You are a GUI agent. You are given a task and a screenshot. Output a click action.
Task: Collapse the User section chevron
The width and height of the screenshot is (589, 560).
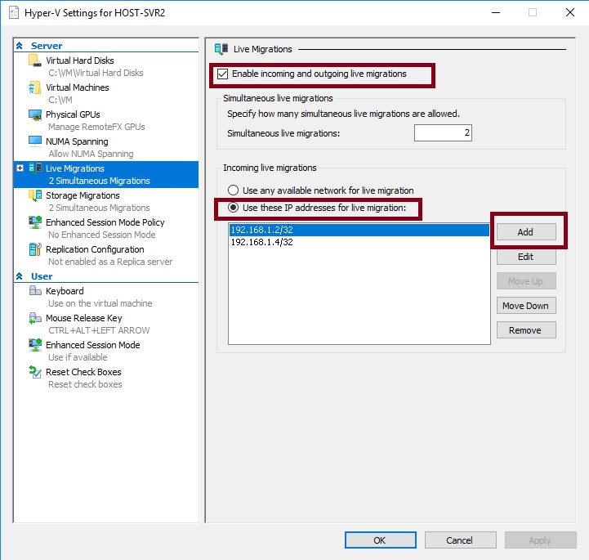pyautogui.click(x=20, y=277)
